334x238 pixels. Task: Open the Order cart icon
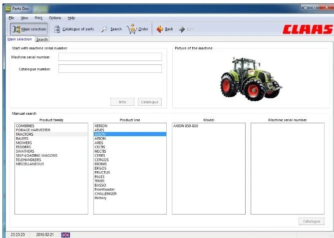[131, 28]
